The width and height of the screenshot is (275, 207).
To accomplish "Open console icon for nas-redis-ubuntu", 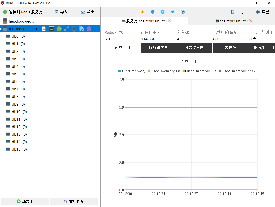I will click(x=52, y=29).
